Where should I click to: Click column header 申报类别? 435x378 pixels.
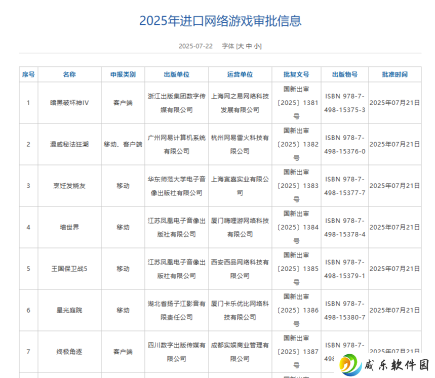tap(123, 74)
